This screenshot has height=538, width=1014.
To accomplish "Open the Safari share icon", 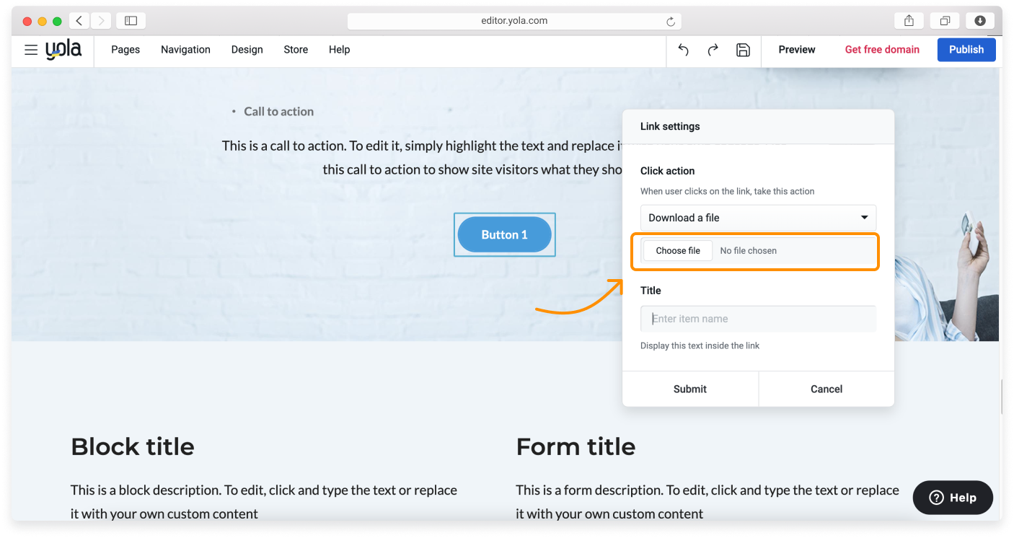I will pyautogui.click(x=909, y=21).
